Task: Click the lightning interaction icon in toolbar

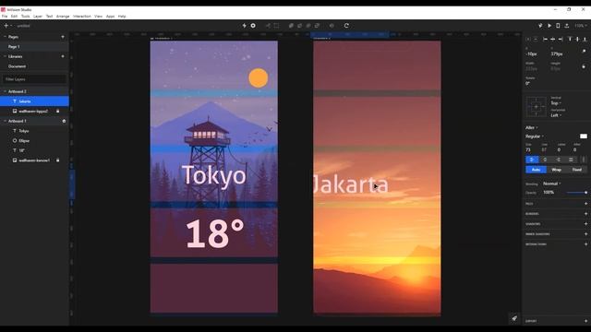Action: pyautogui.click(x=244, y=26)
